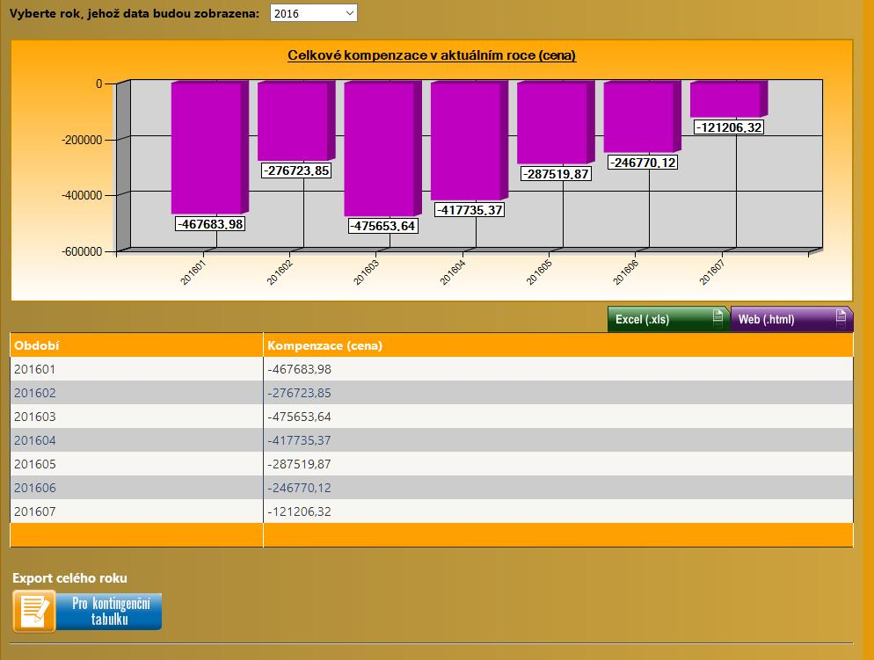Image resolution: width=874 pixels, height=660 pixels.
Task: Export table to Excel (.xls)
Action: (668, 319)
